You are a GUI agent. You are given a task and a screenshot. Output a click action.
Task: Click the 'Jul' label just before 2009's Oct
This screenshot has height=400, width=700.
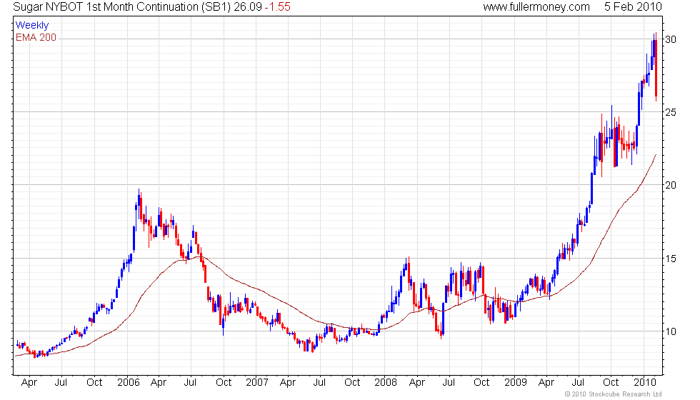coord(578,383)
